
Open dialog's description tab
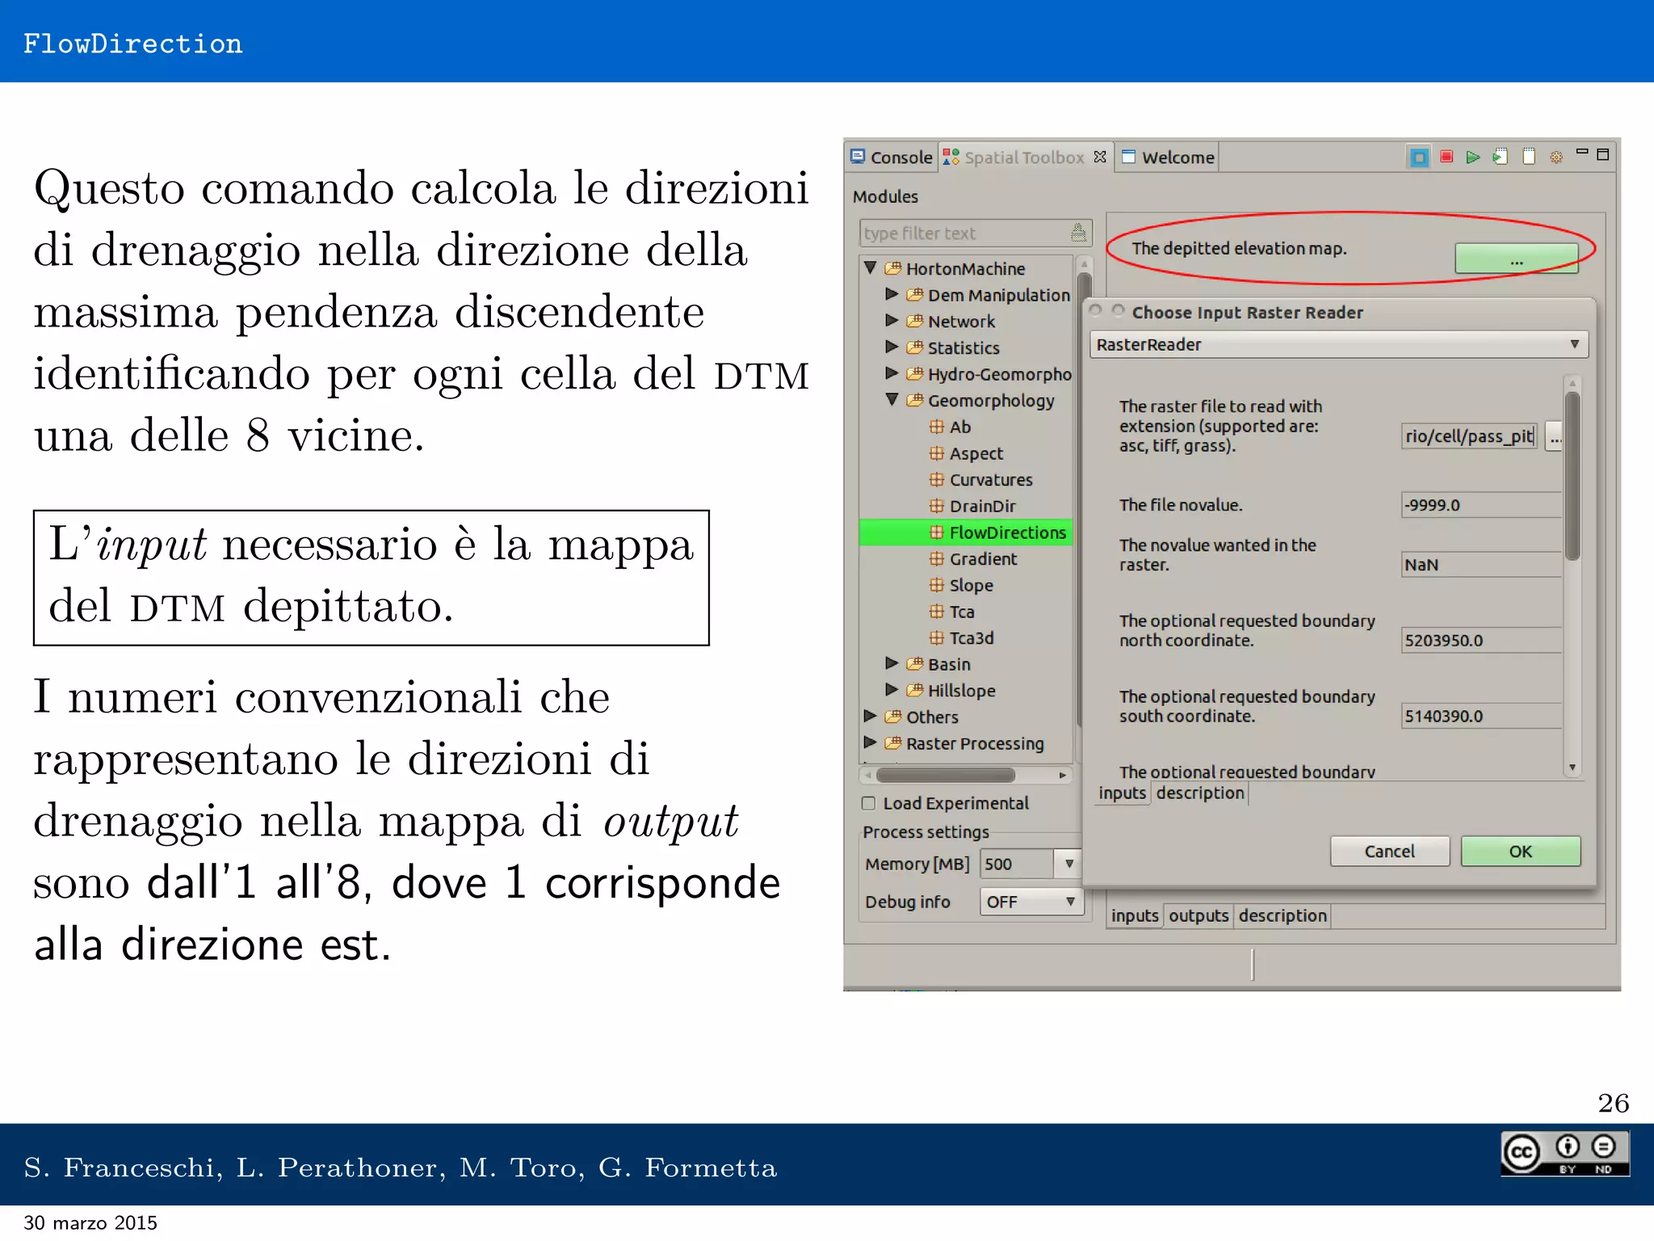tap(1200, 793)
